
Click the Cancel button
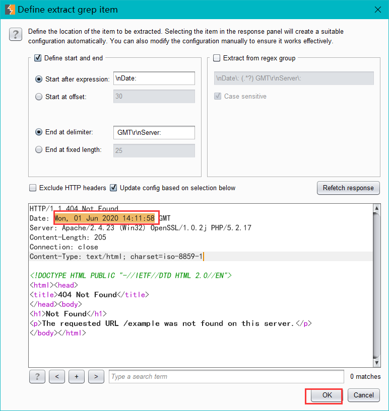pos(363,395)
